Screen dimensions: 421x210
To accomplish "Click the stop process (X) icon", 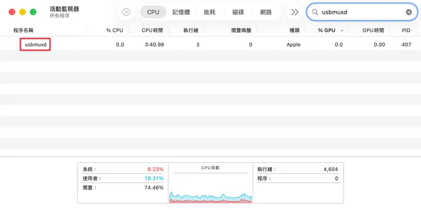I will pos(126,12).
